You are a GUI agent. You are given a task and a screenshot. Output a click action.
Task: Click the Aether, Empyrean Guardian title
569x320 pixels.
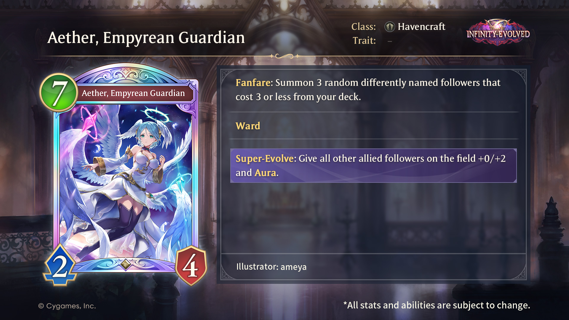click(x=146, y=38)
